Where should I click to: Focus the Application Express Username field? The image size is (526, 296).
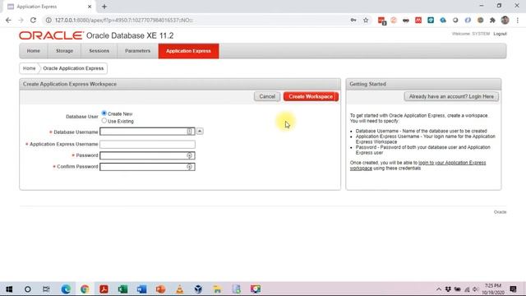pyautogui.click(x=147, y=145)
